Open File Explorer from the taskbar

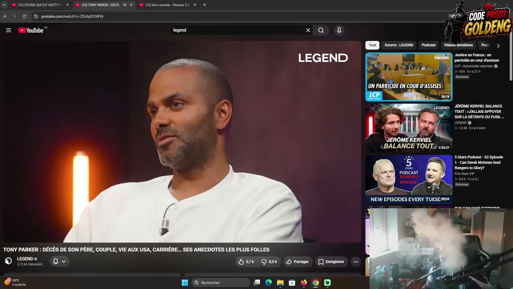tap(280, 283)
